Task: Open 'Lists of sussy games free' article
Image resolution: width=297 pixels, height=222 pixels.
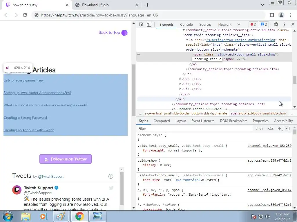Action: [x=23, y=80]
